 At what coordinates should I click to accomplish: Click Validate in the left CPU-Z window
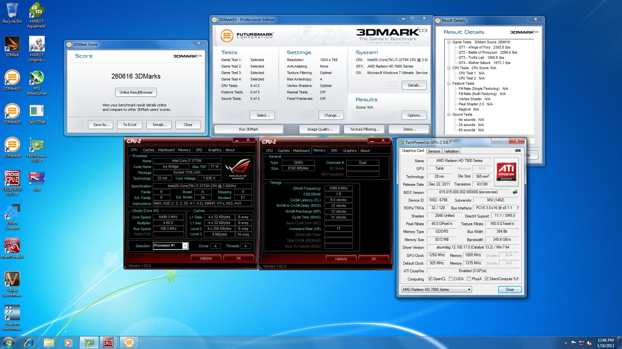tap(206, 258)
